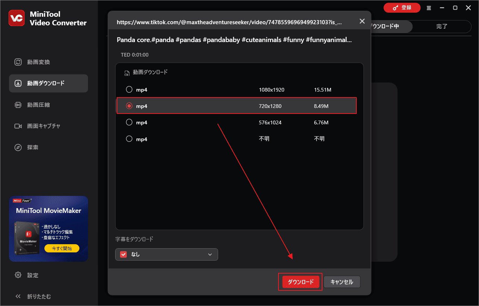
Task: Click the 登録 register button
Action: [402, 7]
